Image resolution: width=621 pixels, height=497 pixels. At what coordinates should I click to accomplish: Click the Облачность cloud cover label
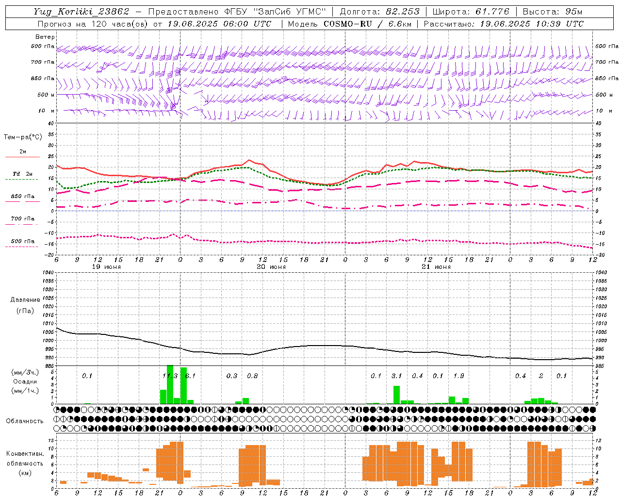coord(25,421)
